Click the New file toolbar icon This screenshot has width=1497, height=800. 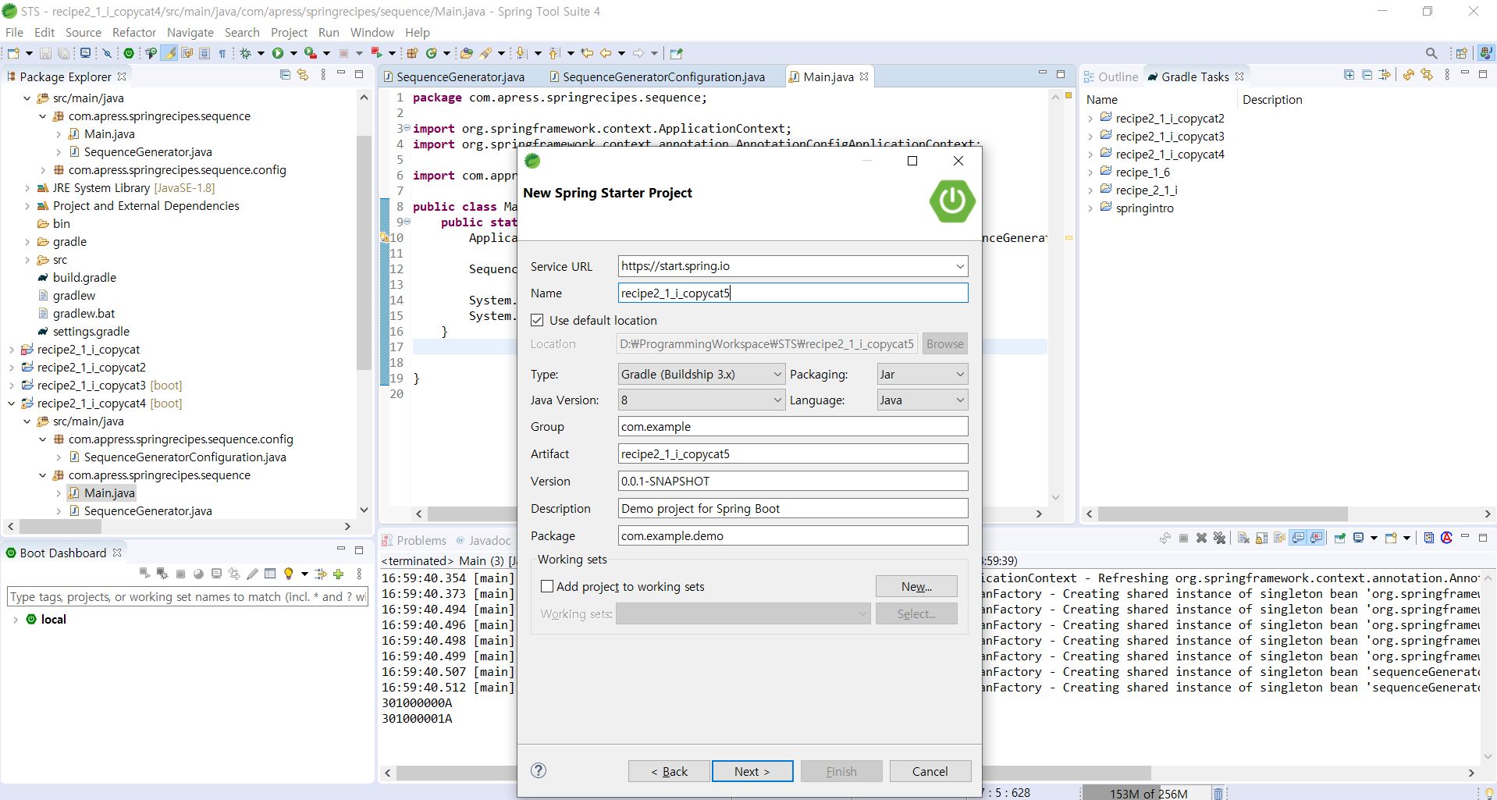(x=13, y=53)
